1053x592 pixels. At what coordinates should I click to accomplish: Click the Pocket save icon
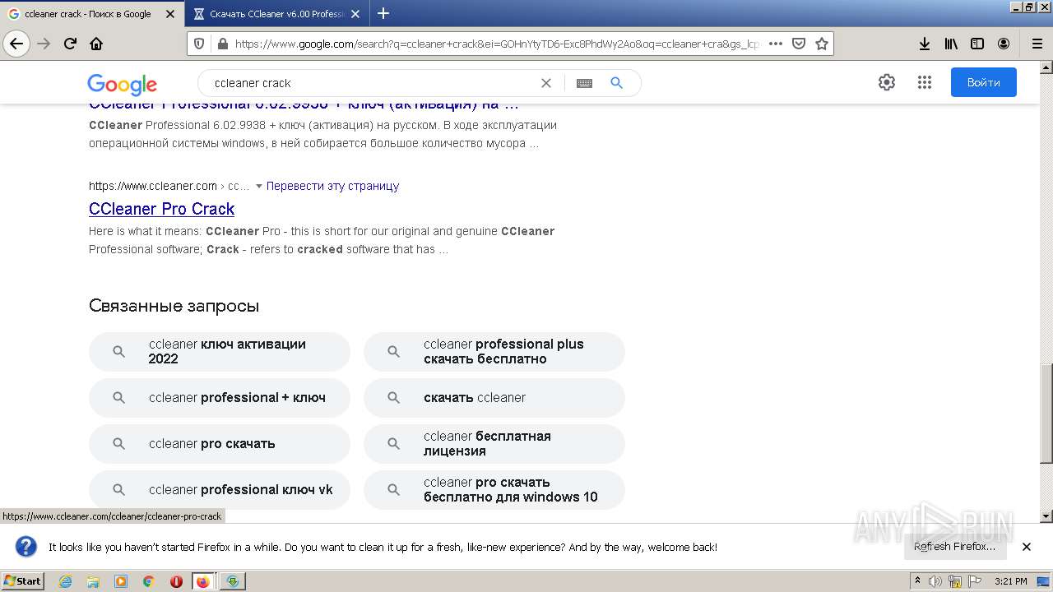click(798, 44)
